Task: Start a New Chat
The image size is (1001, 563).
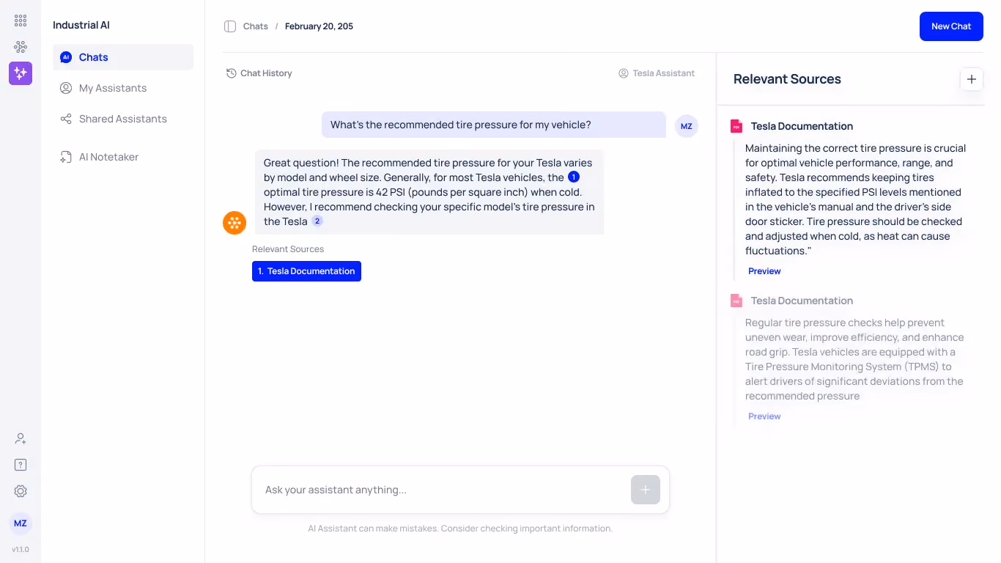Action: click(x=951, y=26)
